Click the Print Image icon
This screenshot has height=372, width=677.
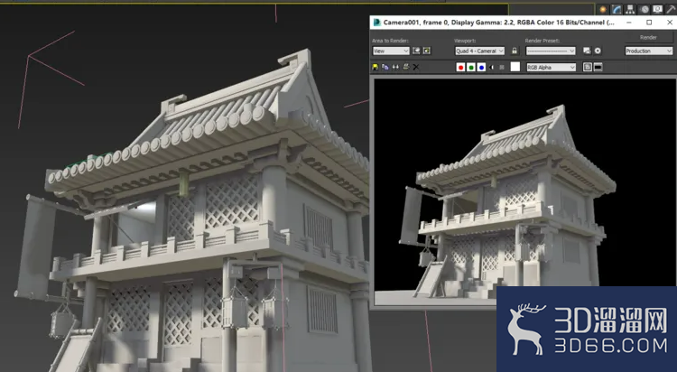406,67
